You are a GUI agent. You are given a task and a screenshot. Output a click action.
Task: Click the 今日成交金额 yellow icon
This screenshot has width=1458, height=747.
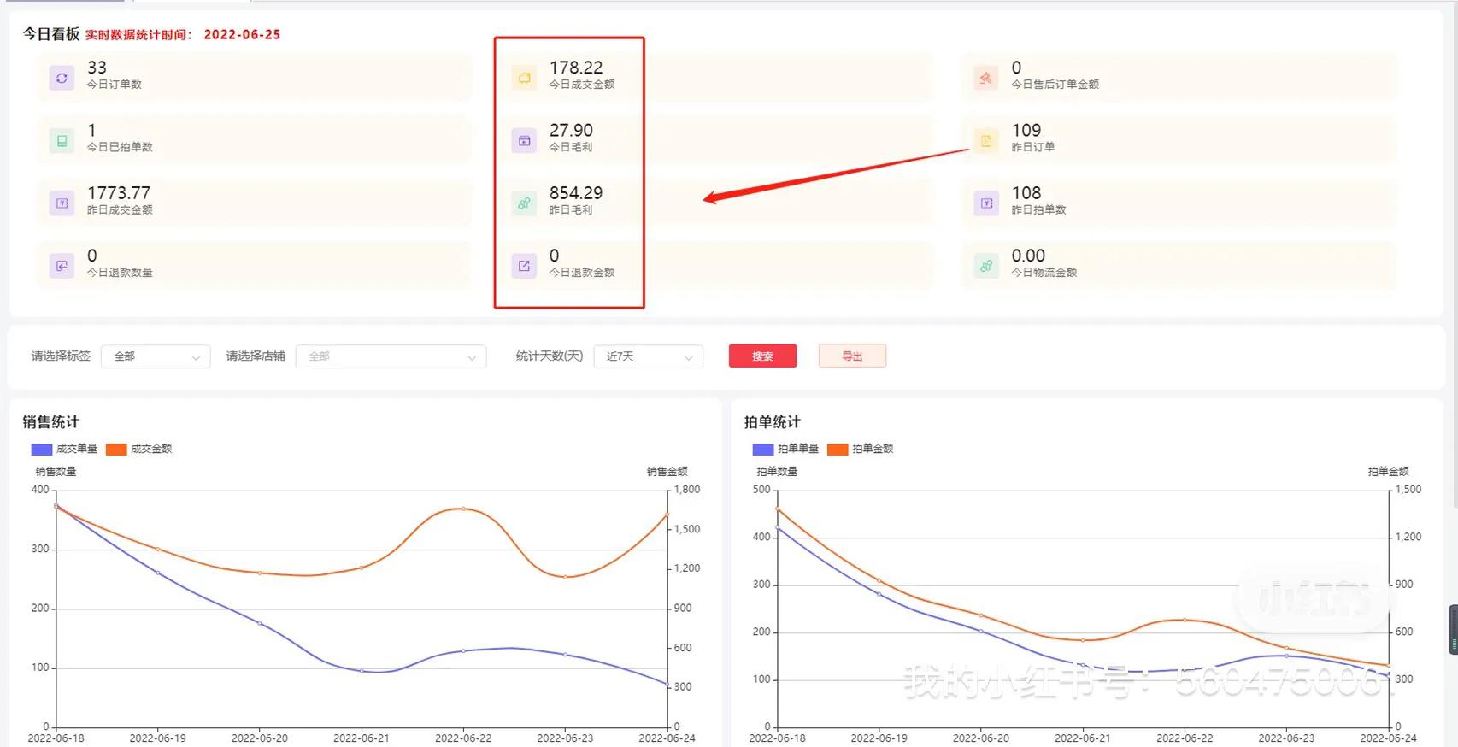tap(524, 78)
